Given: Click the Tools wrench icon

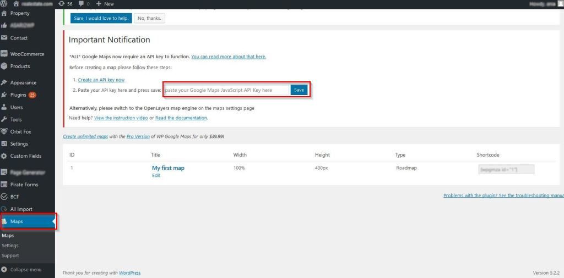Looking at the screenshot, I should click(5, 119).
